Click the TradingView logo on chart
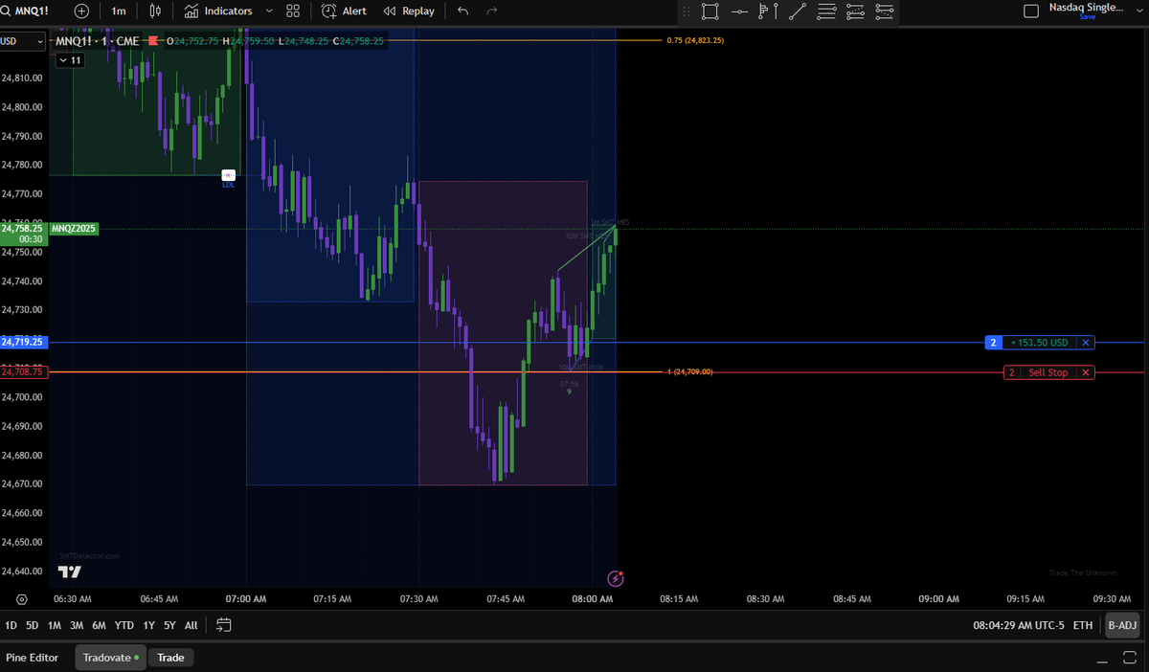 click(x=69, y=571)
